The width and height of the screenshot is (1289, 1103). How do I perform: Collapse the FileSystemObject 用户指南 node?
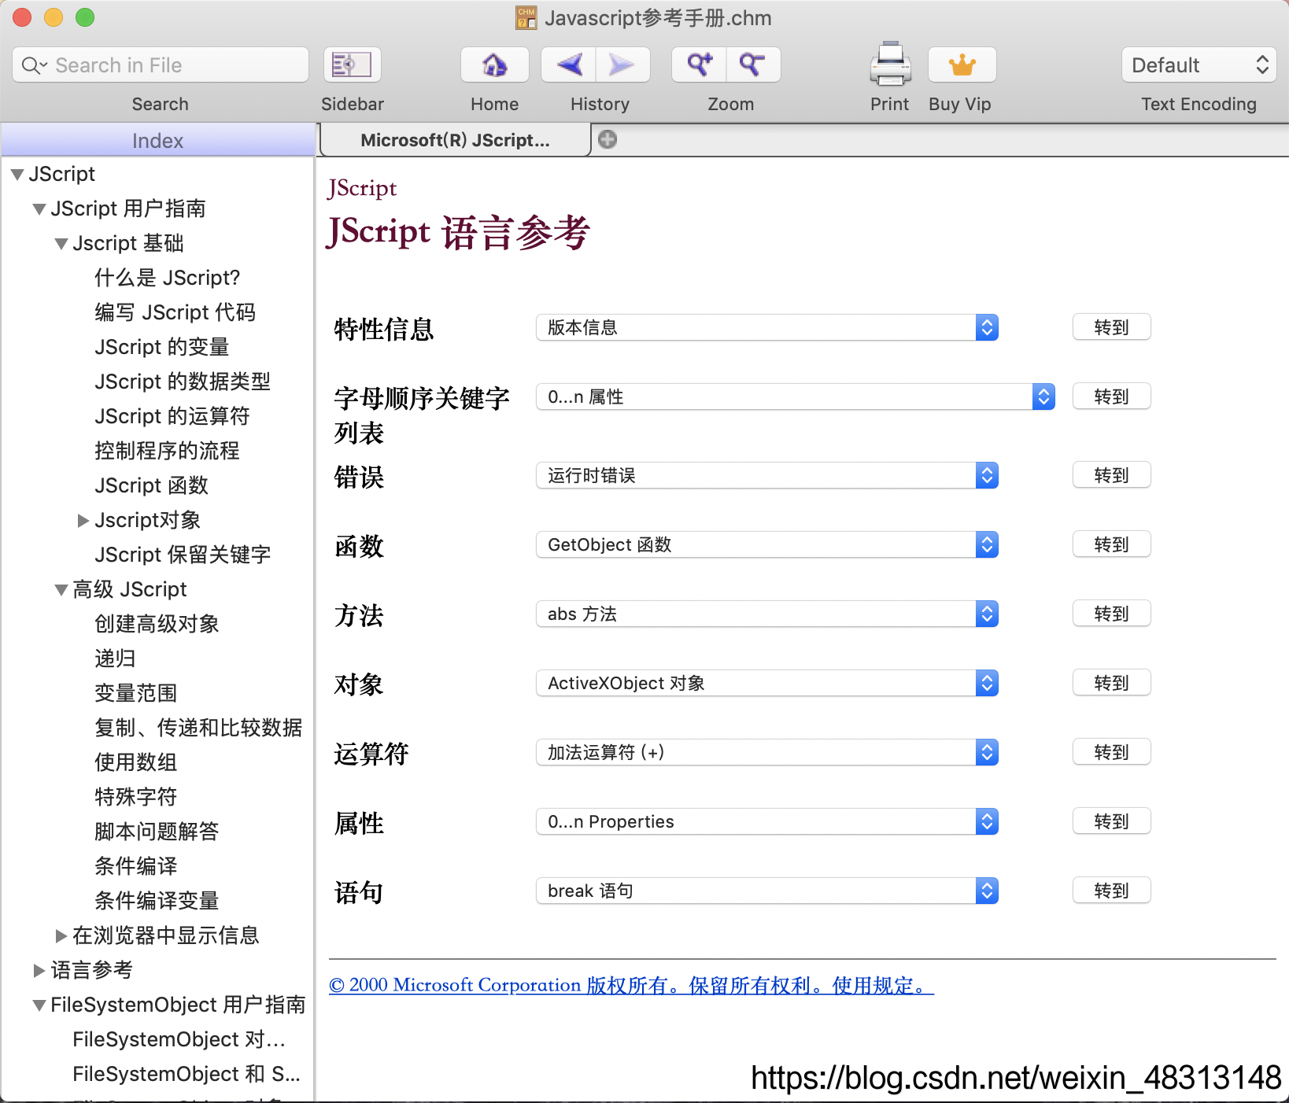pos(39,1005)
